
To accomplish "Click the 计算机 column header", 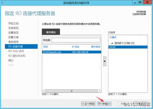I will 113,37.
